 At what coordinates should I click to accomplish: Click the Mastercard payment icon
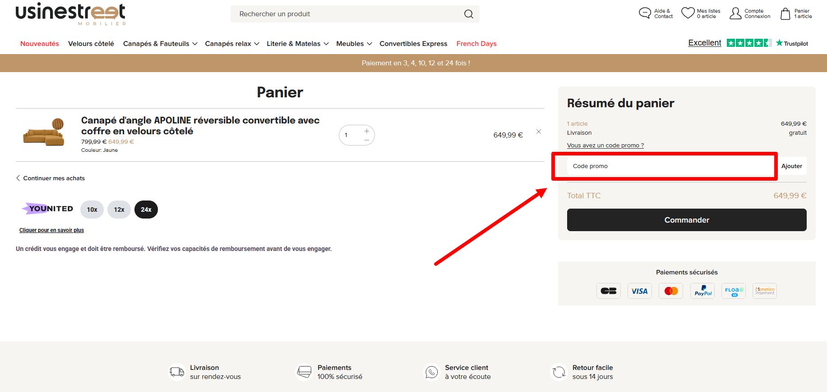coord(671,291)
